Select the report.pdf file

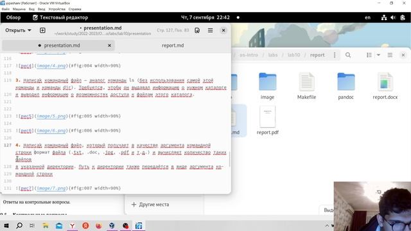click(267, 121)
